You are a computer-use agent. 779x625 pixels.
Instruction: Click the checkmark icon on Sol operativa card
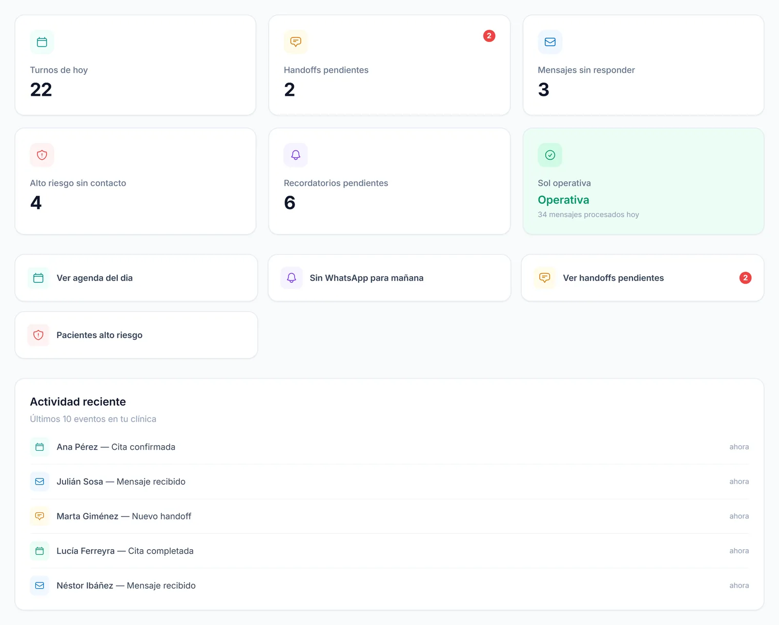tap(550, 155)
